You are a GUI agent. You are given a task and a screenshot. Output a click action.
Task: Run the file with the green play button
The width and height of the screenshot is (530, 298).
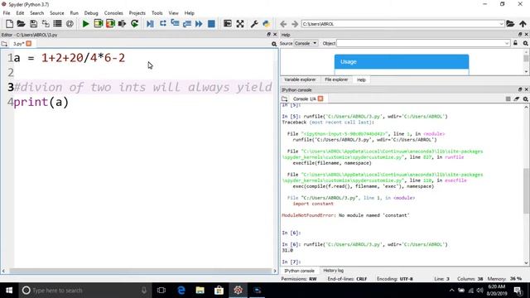[x=85, y=24]
